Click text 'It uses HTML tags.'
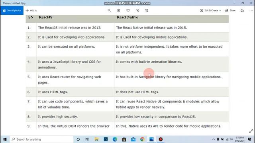The width and height of the screenshot is (255, 143). [x=53, y=92]
